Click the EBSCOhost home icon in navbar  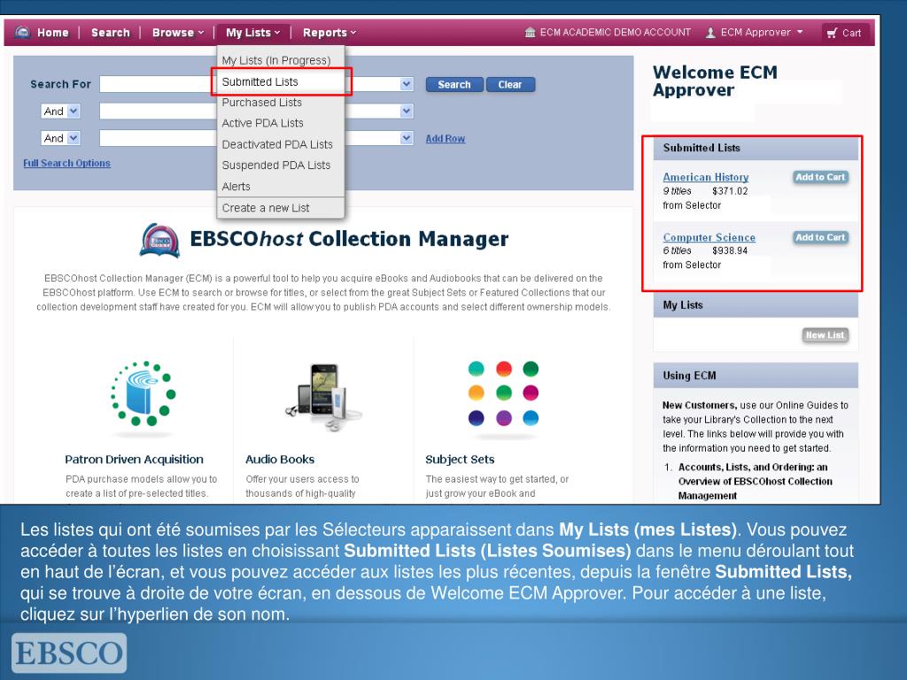tap(22, 32)
